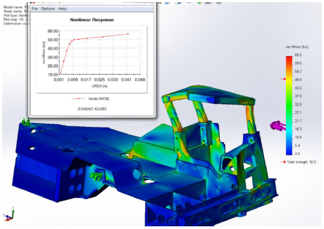The height and width of the screenshot is (229, 324).
Task: Click the Nonlinear Response chart title
Action: (92, 20)
